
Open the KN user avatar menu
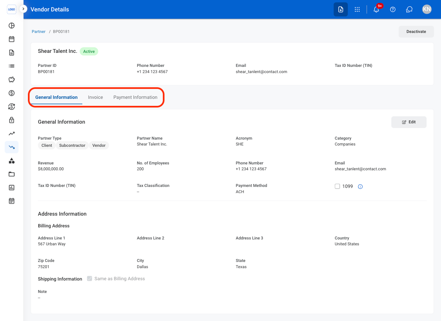(427, 9)
